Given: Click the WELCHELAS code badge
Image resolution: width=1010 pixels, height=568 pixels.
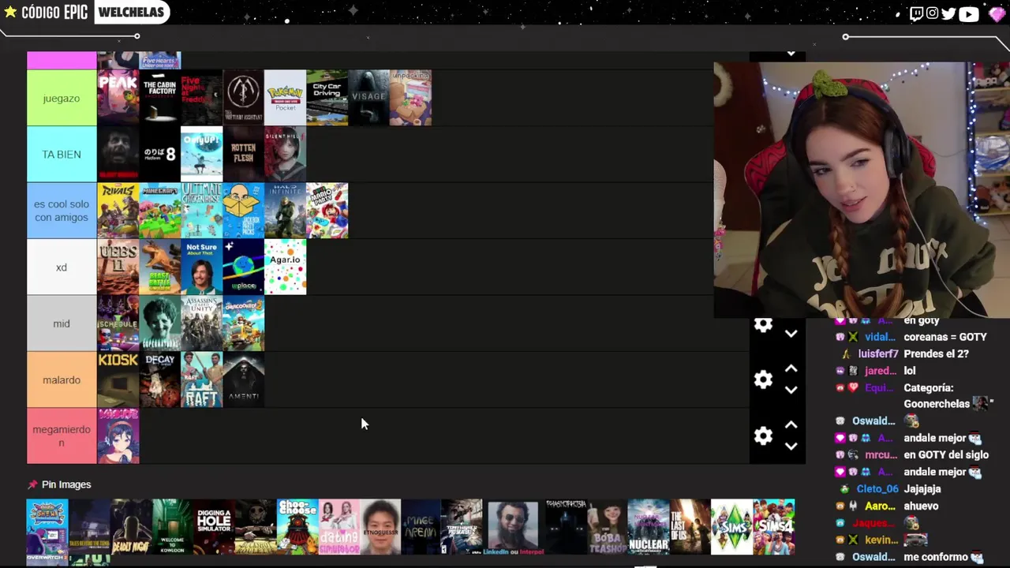Looking at the screenshot, I should tap(131, 12).
